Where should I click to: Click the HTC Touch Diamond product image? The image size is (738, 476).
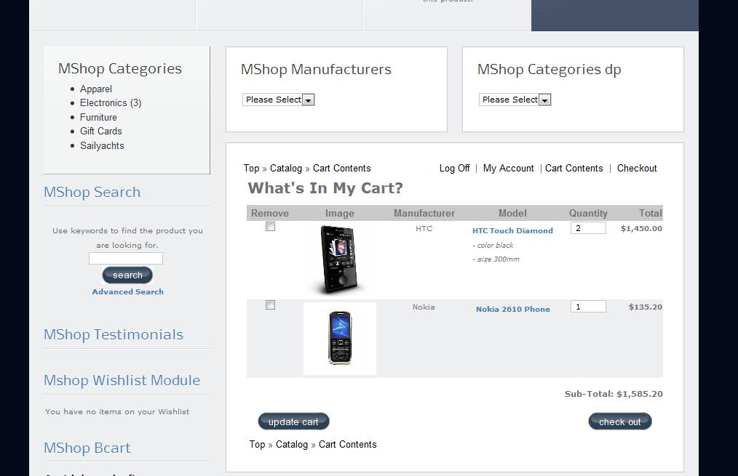(339, 260)
